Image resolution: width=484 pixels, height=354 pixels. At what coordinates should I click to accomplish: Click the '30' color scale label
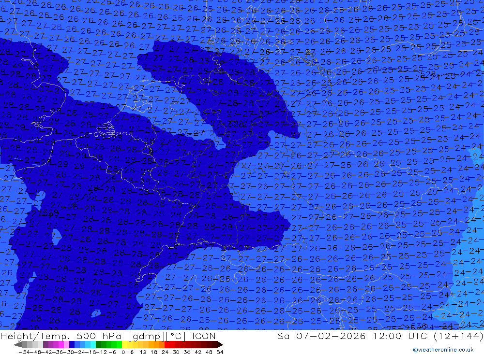click(x=176, y=352)
